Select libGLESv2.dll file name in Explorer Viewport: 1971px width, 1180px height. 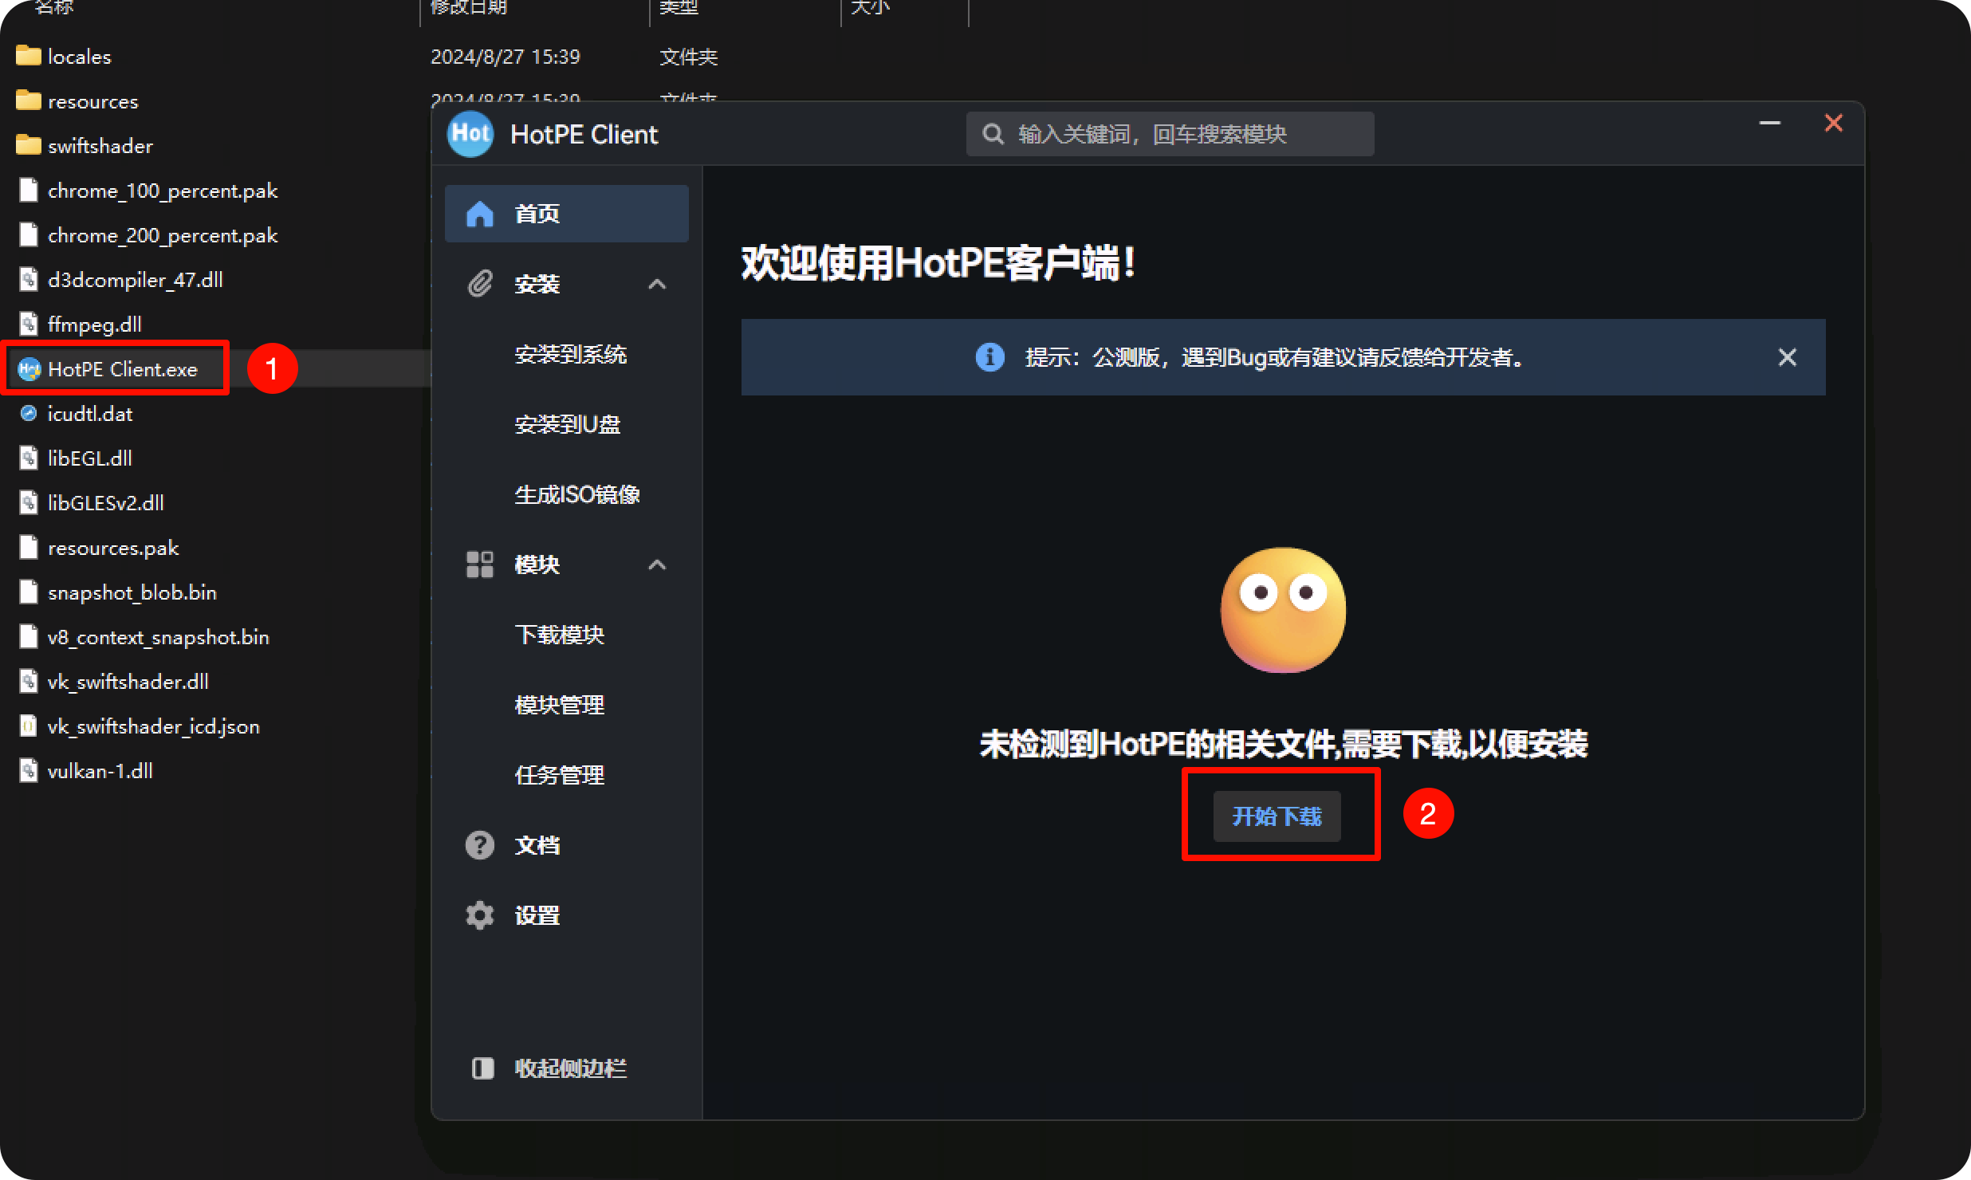(x=106, y=502)
